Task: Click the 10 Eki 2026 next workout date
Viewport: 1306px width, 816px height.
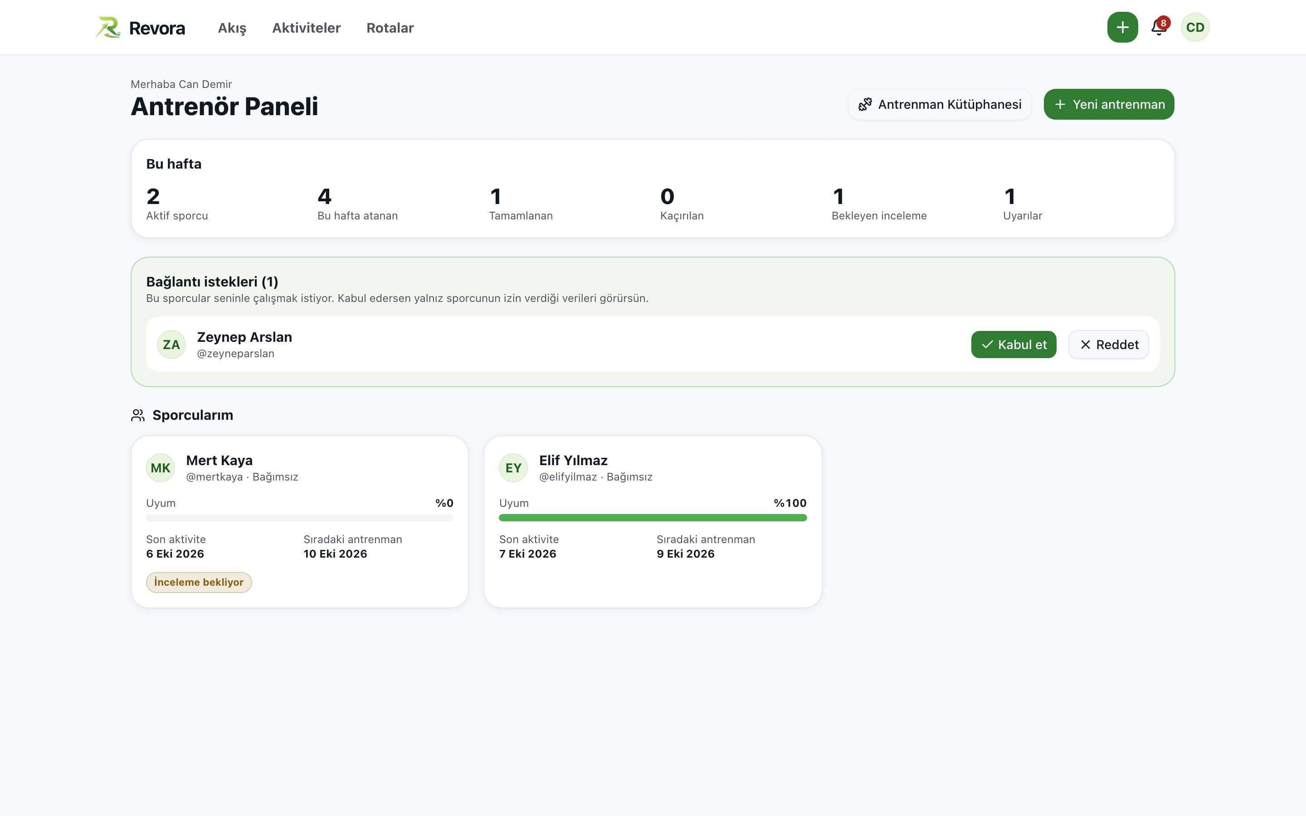Action: pos(335,554)
